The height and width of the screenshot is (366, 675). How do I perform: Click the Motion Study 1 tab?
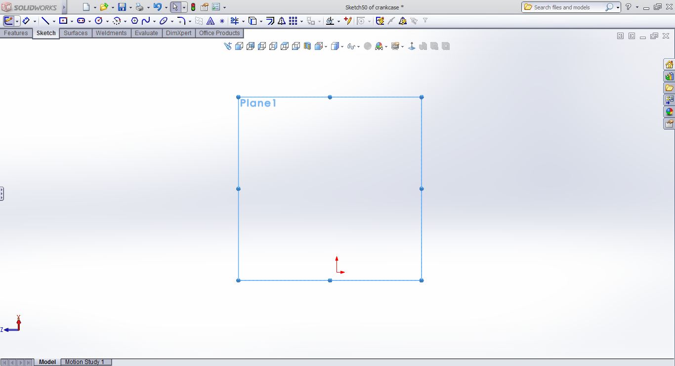point(84,362)
